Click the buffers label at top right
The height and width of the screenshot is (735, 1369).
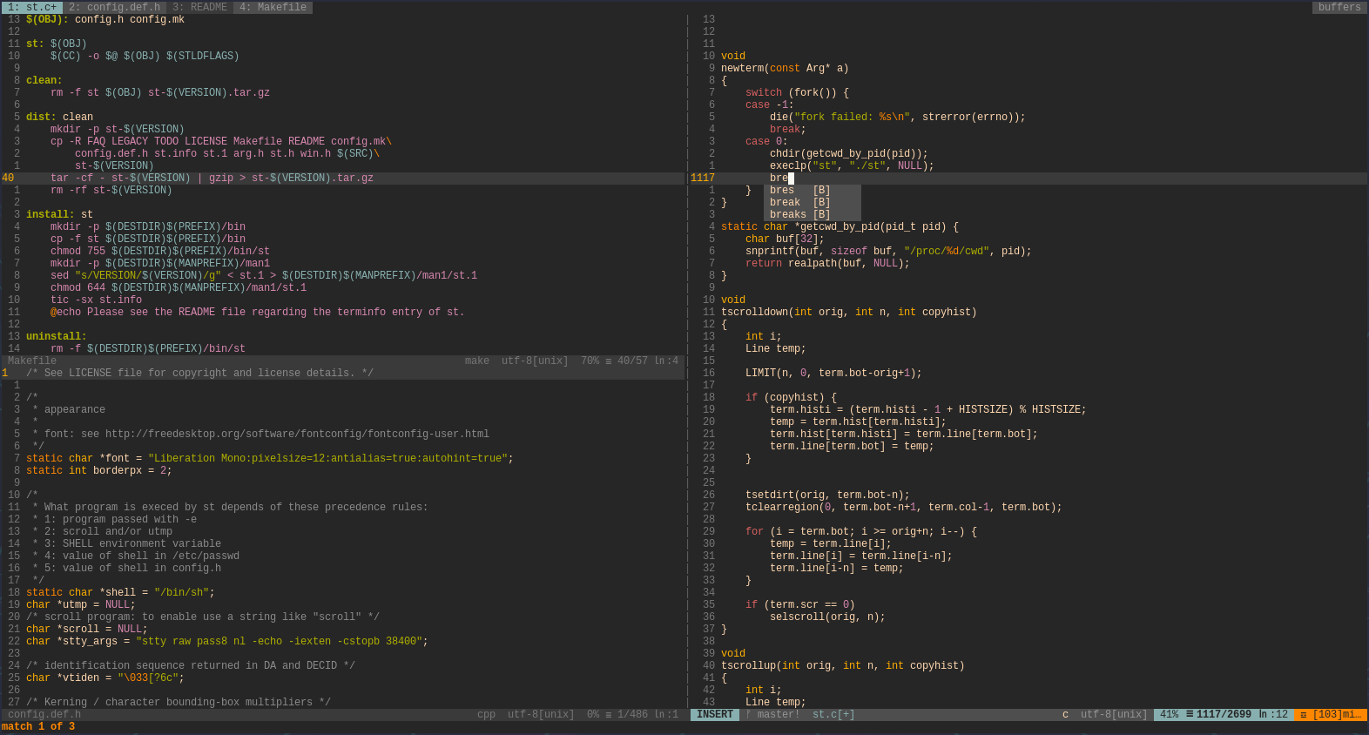[1339, 7]
